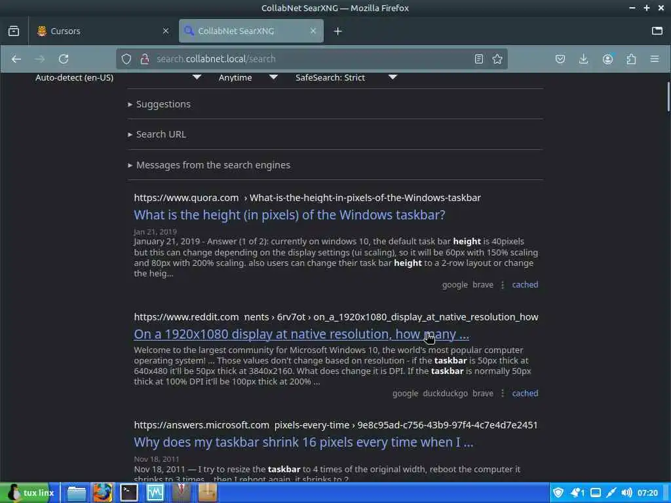Open the 1920x1080 display Reddit result
Viewport: 671px width, 503px height.
coord(301,334)
